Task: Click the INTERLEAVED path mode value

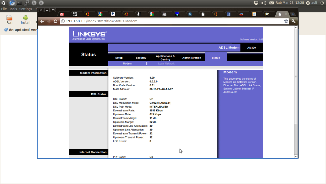Action: (159, 107)
